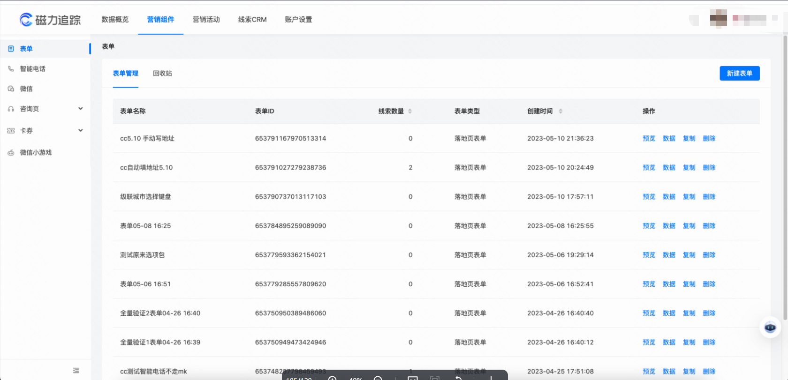Go to the 线索CRM tab
Image resolution: width=788 pixels, height=380 pixels.
252,20
